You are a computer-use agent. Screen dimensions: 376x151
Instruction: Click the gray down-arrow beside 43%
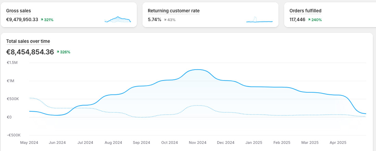tap(165, 20)
